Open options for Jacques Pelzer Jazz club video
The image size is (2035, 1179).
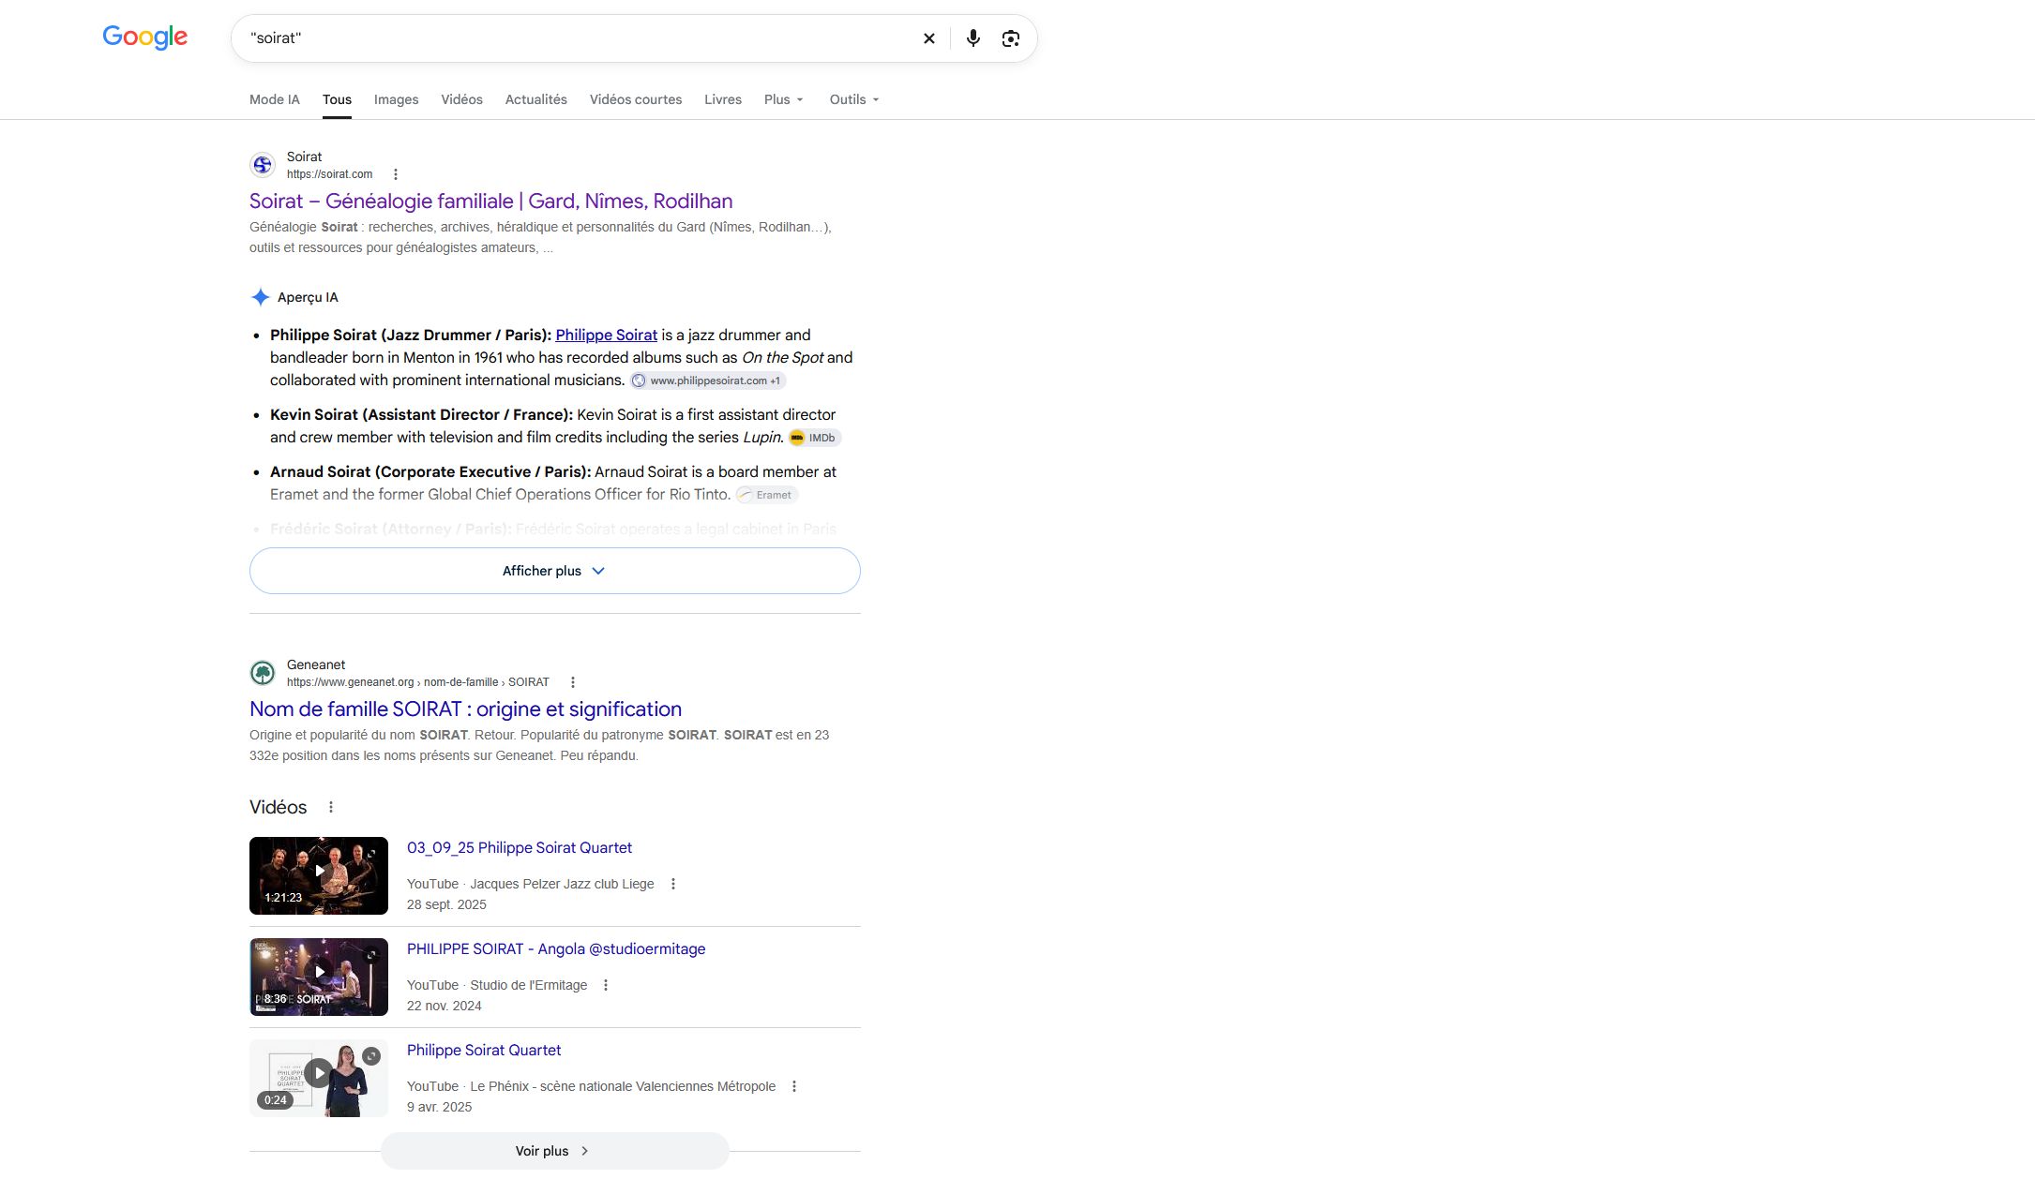673,884
